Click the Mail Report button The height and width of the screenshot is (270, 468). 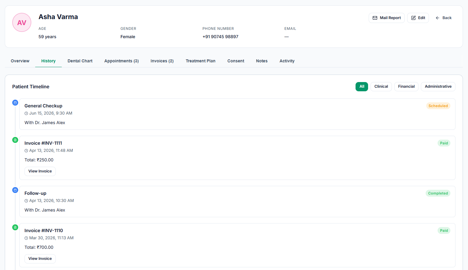pos(387,18)
